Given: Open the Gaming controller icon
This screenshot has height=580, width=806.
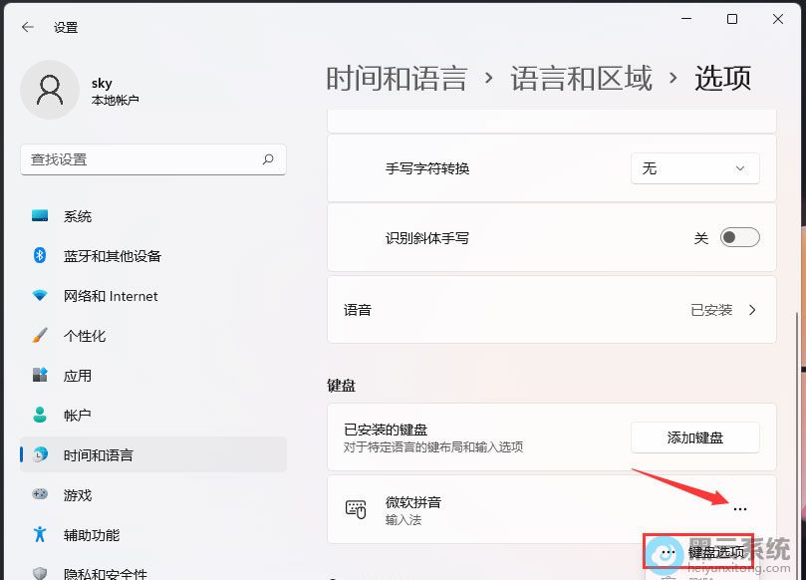Looking at the screenshot, I should pos(40,495).
